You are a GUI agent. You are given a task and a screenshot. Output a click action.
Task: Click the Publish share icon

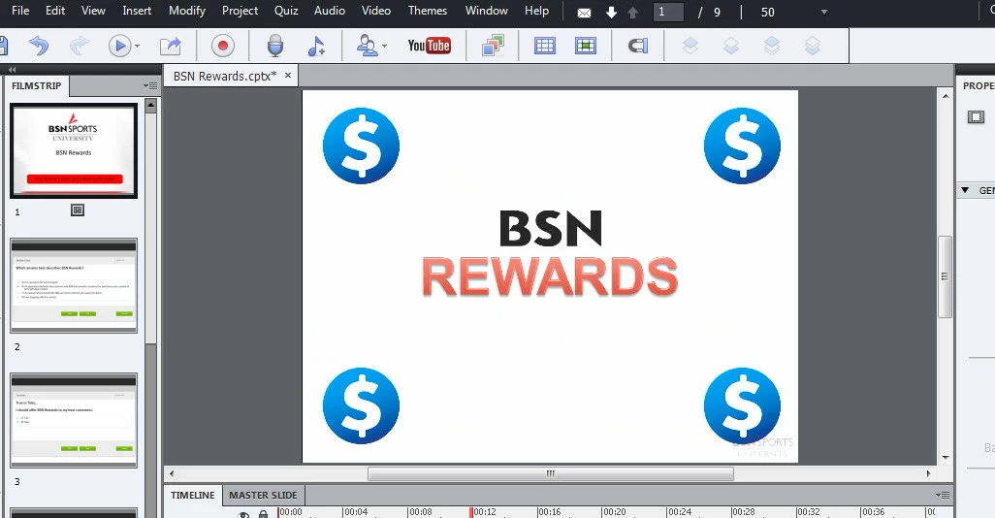point(170,46)
